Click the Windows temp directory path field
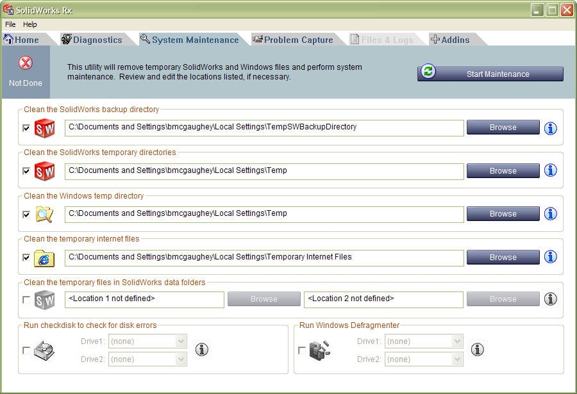 coord(264,215)
